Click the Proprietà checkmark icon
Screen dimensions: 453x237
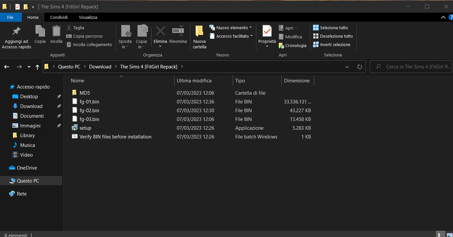click(267, 31)
